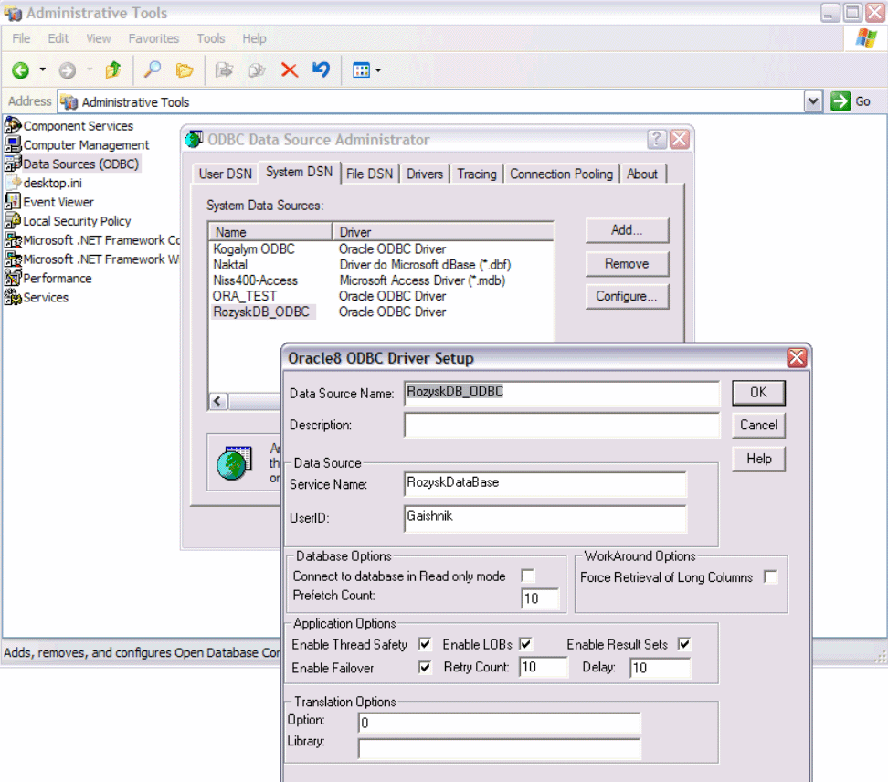The height and width of the screenshot is (782, 888).
Task: Open the Views dropdown arrow
Action: coord(378,70)
